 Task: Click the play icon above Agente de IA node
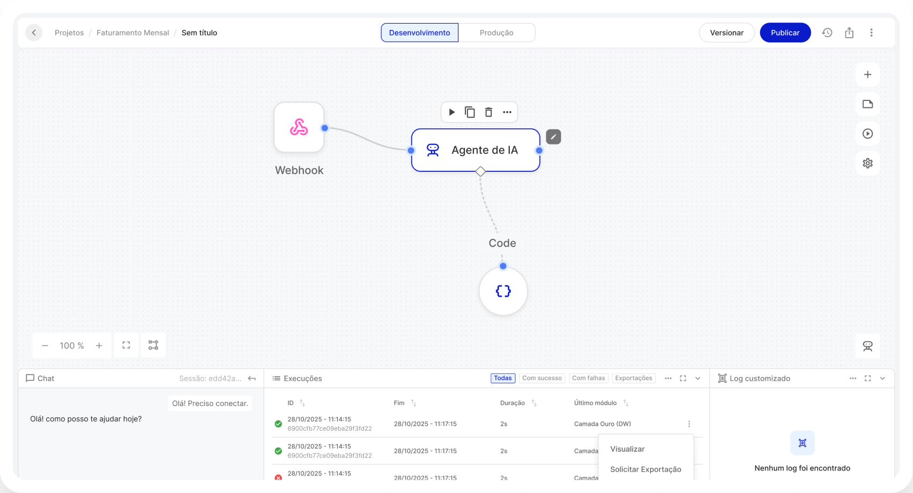point(452,112)
